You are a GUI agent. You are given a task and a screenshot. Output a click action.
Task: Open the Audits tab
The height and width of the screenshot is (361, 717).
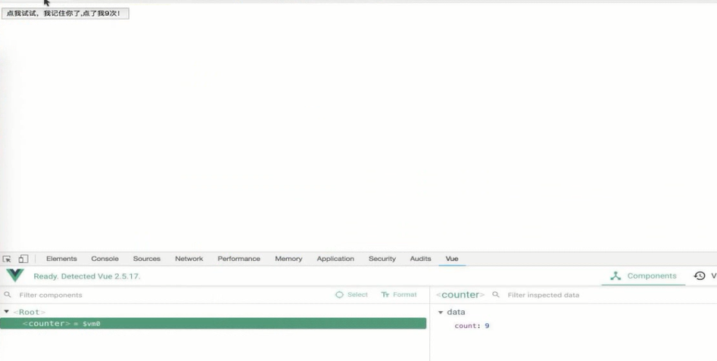point(420,259)
